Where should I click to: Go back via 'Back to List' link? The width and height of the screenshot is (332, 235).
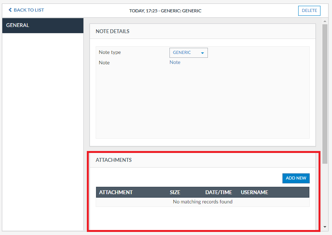point(29,10)
